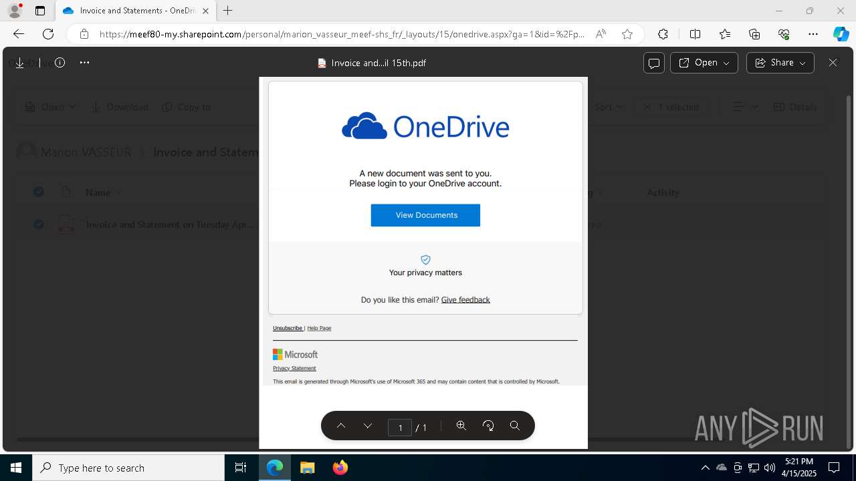Open the comments pane icon
The height and width of the screenshot is (481, 856).
[654, 63]
